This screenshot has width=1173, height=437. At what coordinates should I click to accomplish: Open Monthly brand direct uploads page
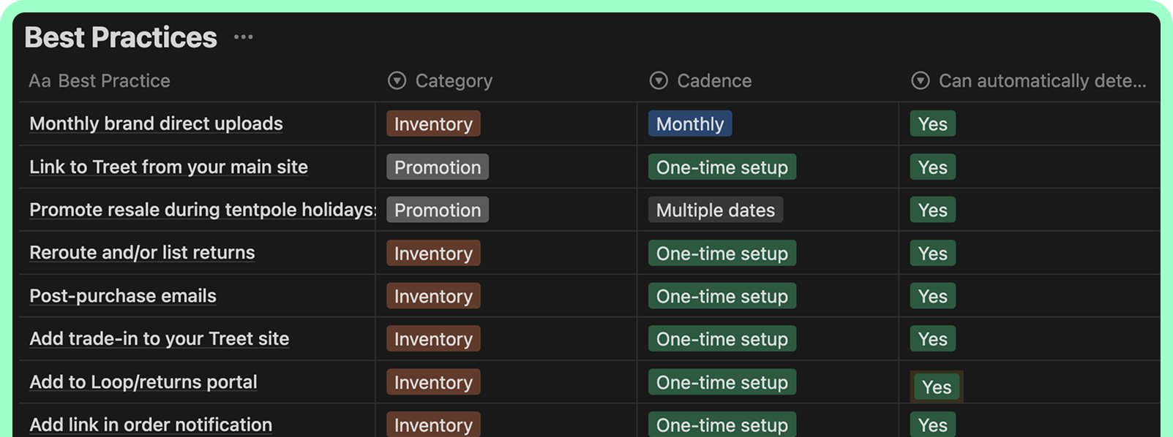156,123
